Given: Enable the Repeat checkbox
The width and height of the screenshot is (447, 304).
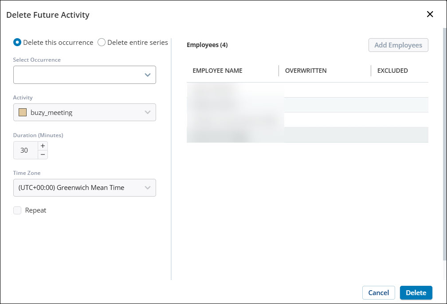Looking at the screenshot, I should (17, 210).
